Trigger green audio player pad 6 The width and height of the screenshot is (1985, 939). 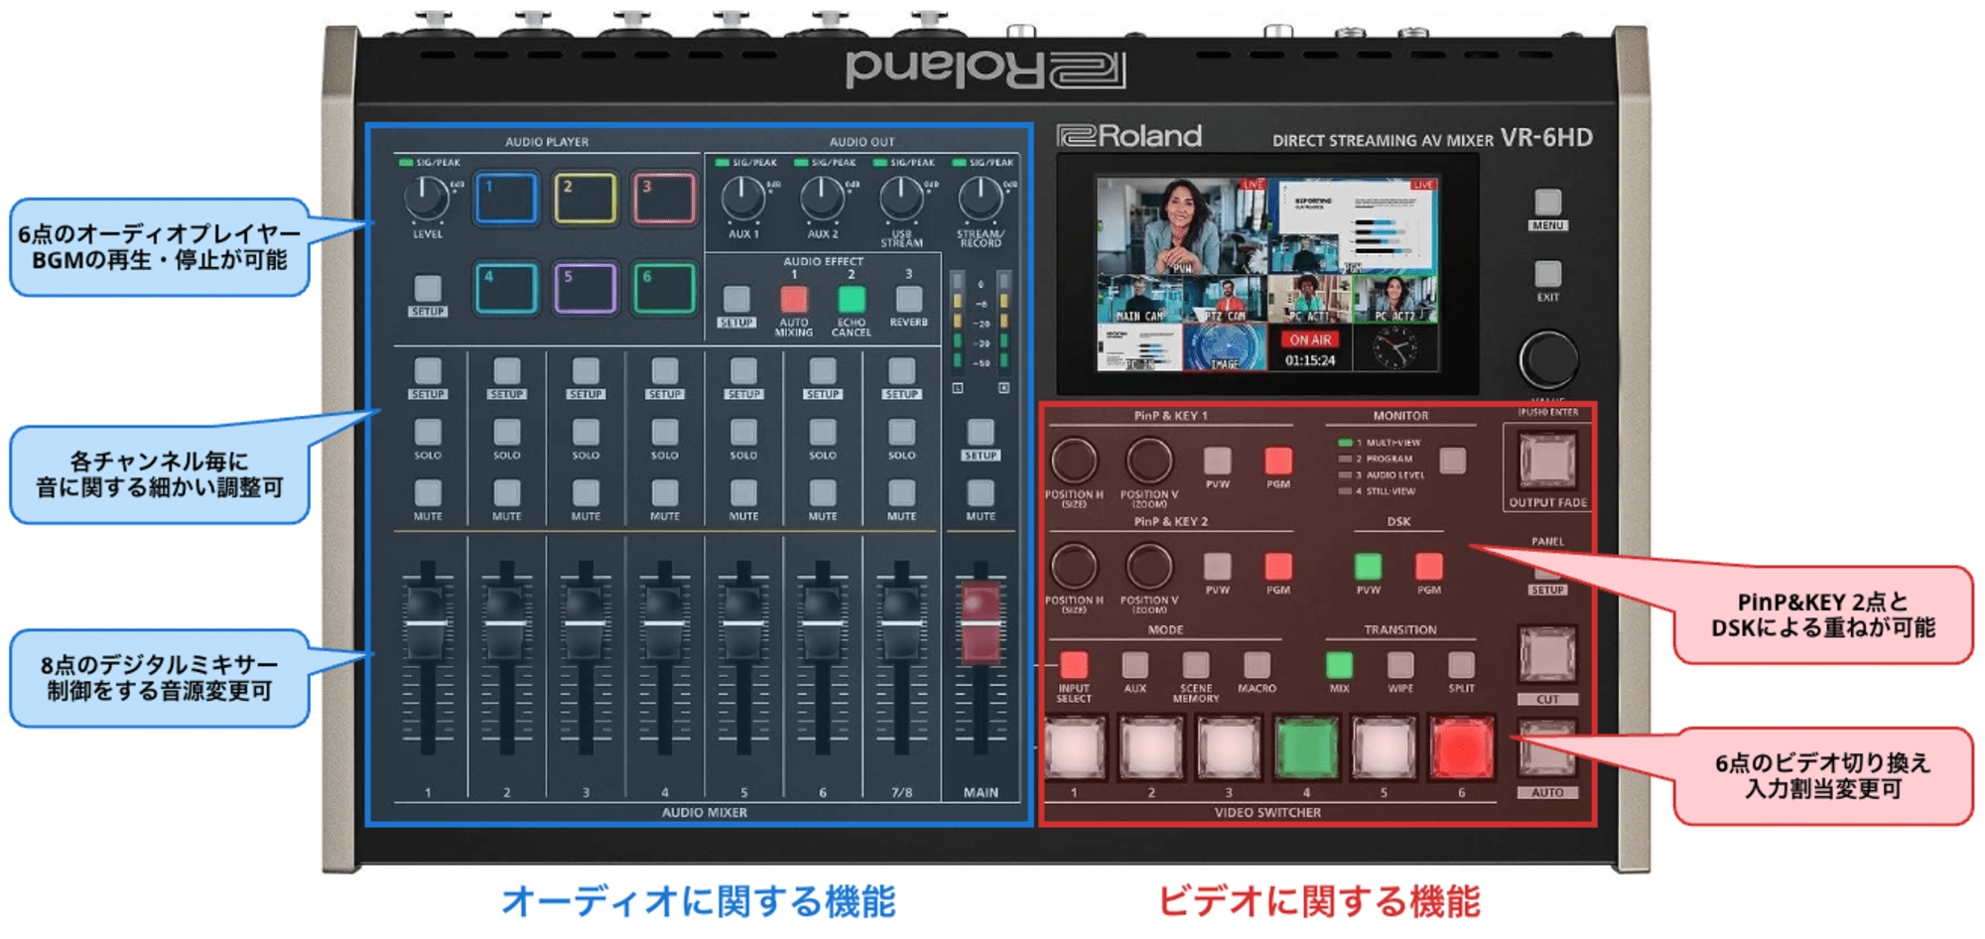click(664, 288)
